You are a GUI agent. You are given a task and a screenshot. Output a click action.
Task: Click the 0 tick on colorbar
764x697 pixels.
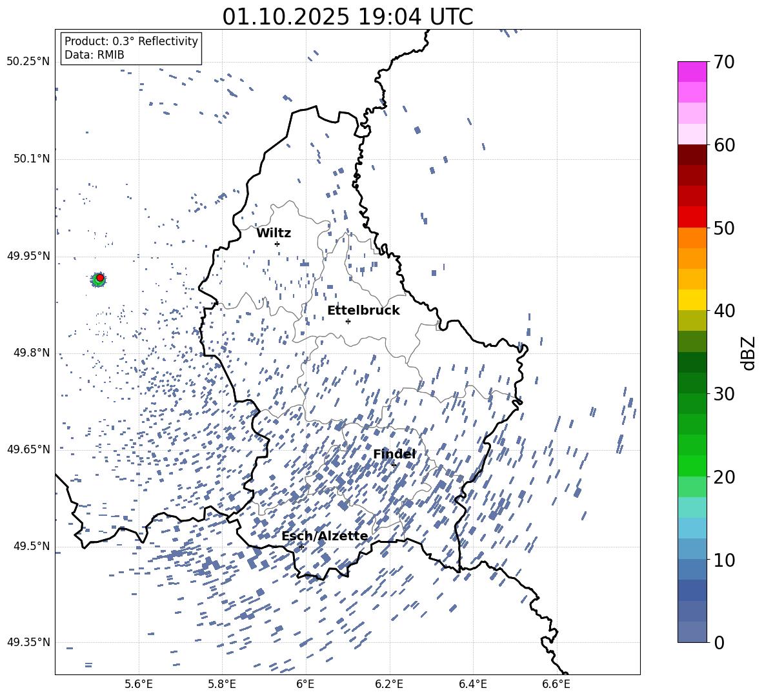tap(719, 642)
